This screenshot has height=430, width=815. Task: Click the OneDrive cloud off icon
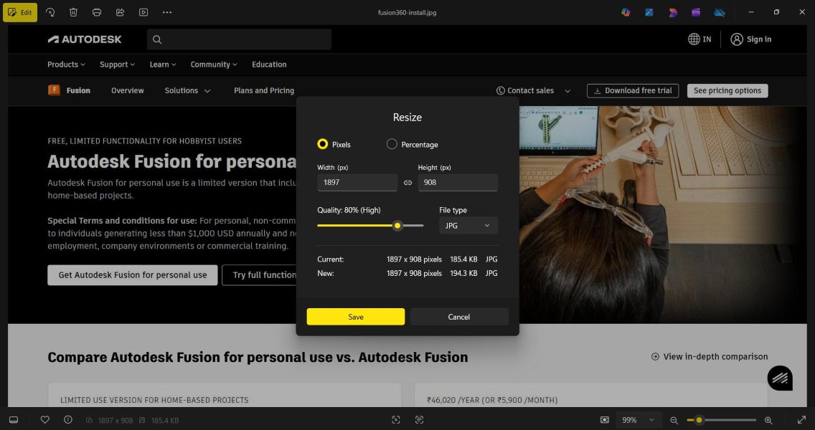720,12
